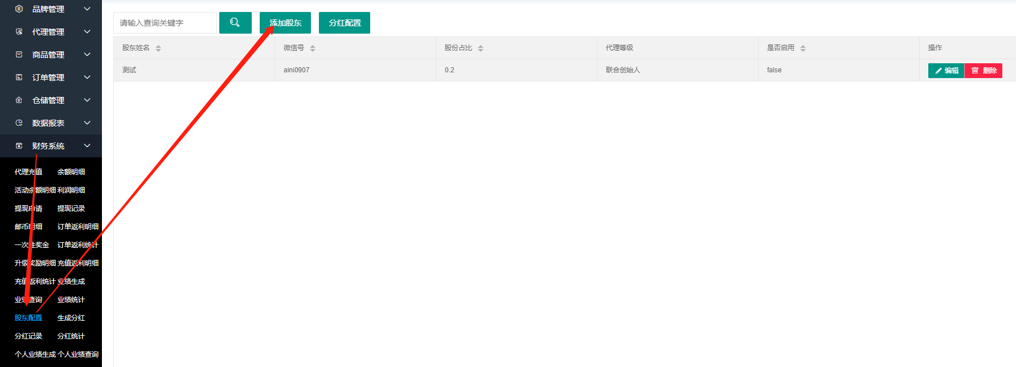Focus the keyword search input field
This screenshot has width=1016, height=367.
coord(165,23)
